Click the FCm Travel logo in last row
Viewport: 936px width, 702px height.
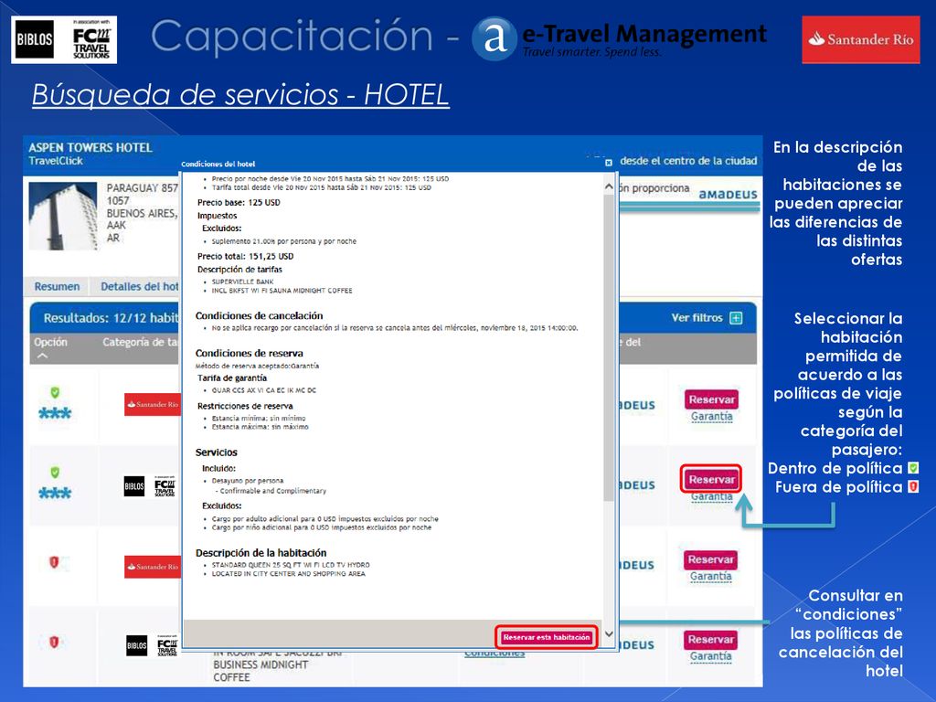pos(167,645)
